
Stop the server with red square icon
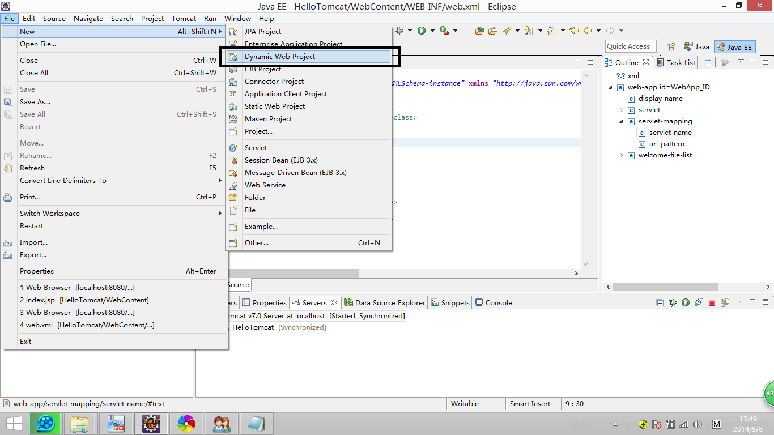(x=712, y=303)
